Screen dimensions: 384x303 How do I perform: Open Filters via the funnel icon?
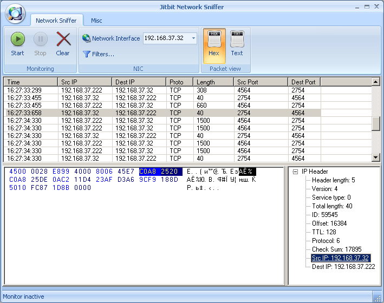87,54
